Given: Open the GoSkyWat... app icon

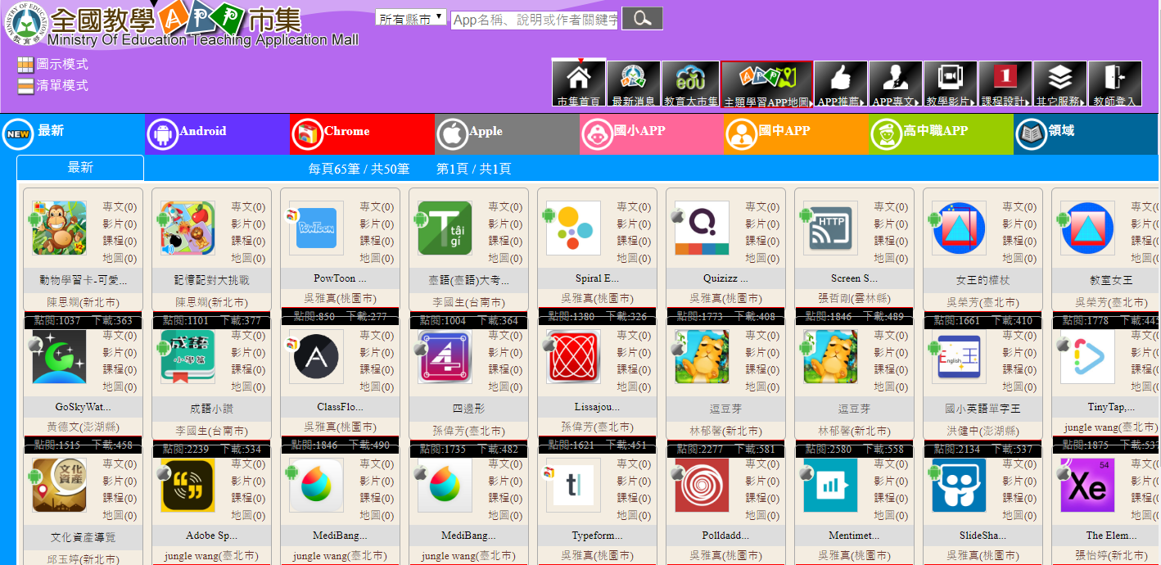Looking at the screenshot, I should 59,357.
